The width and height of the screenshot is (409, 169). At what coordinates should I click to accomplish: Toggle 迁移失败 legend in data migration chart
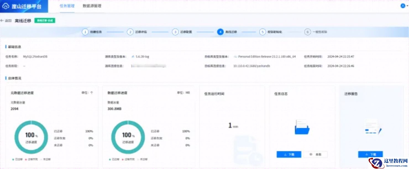click(x=128, y=159)
